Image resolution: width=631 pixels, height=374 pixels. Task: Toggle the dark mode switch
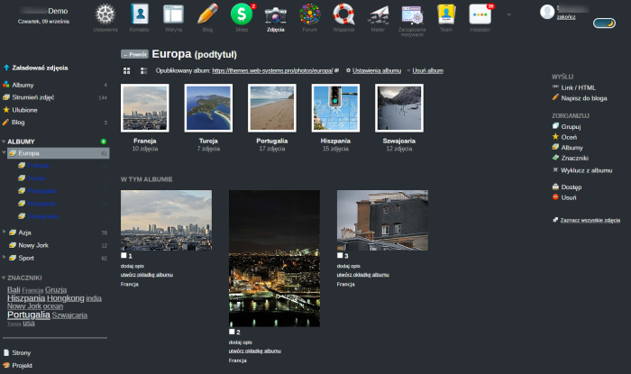(603, 23)
